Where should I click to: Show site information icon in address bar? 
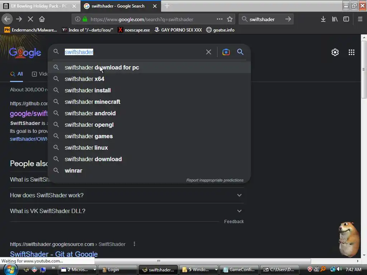[78, 19]
